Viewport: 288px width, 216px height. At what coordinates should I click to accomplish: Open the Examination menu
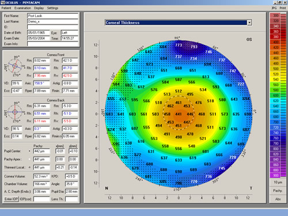(22, 8)
